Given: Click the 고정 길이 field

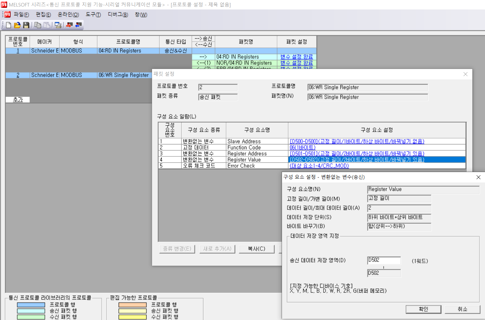Looking at the screenshot, I should point(399,198).
